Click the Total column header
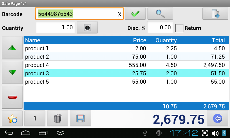This screenshot has height=138, width=230. (x=218, y=40)
